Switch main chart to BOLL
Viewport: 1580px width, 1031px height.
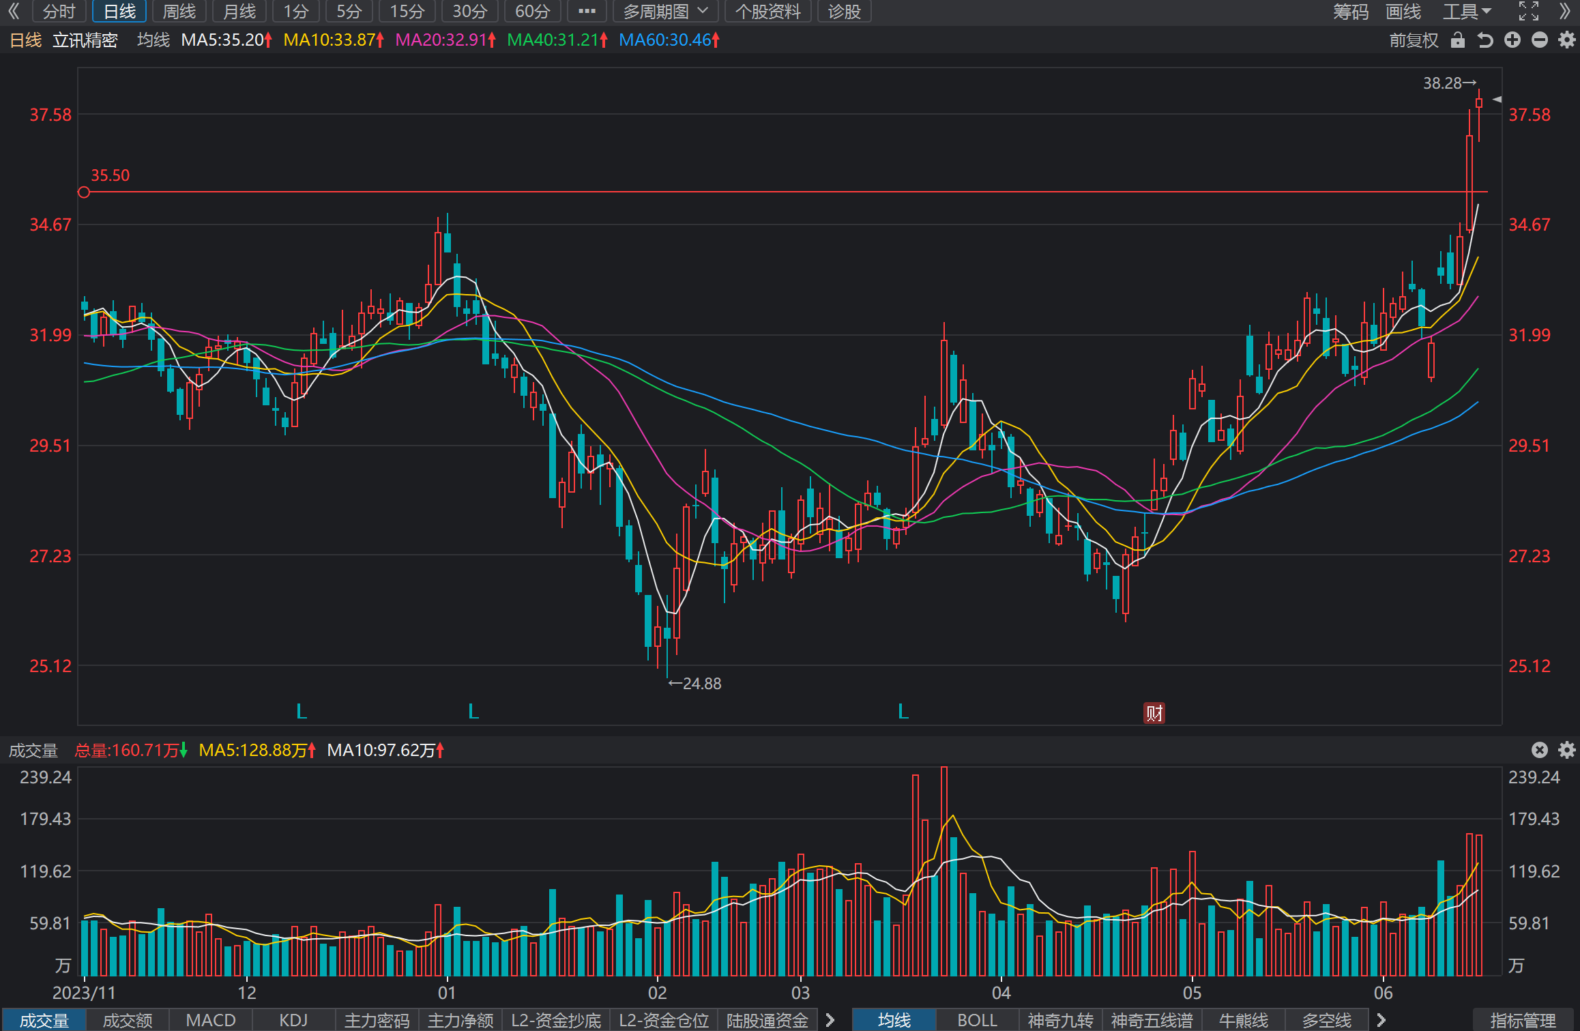978,1020
